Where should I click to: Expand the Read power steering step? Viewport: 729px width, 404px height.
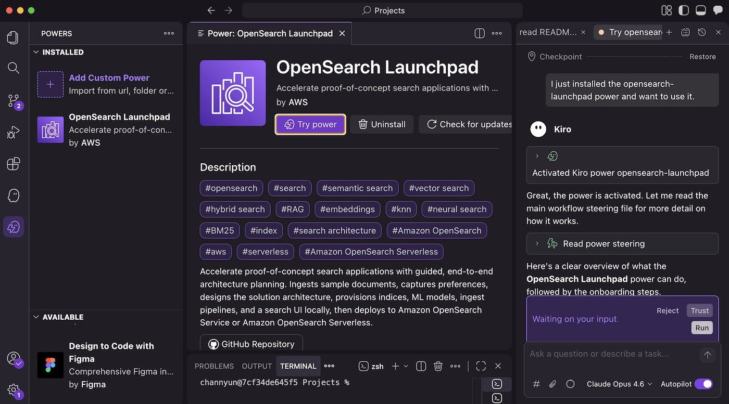coord(537,243)
